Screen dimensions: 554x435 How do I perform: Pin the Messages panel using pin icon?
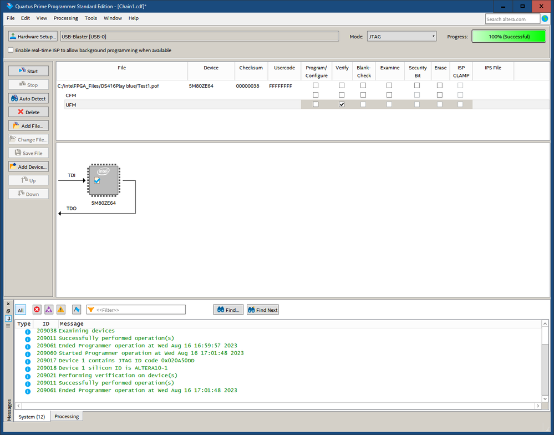coord(8,318)
